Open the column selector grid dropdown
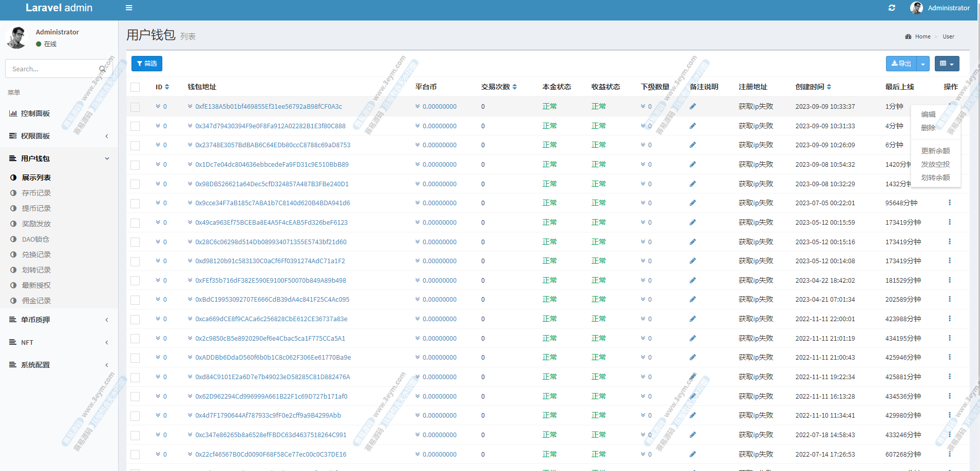 point(947,64)
